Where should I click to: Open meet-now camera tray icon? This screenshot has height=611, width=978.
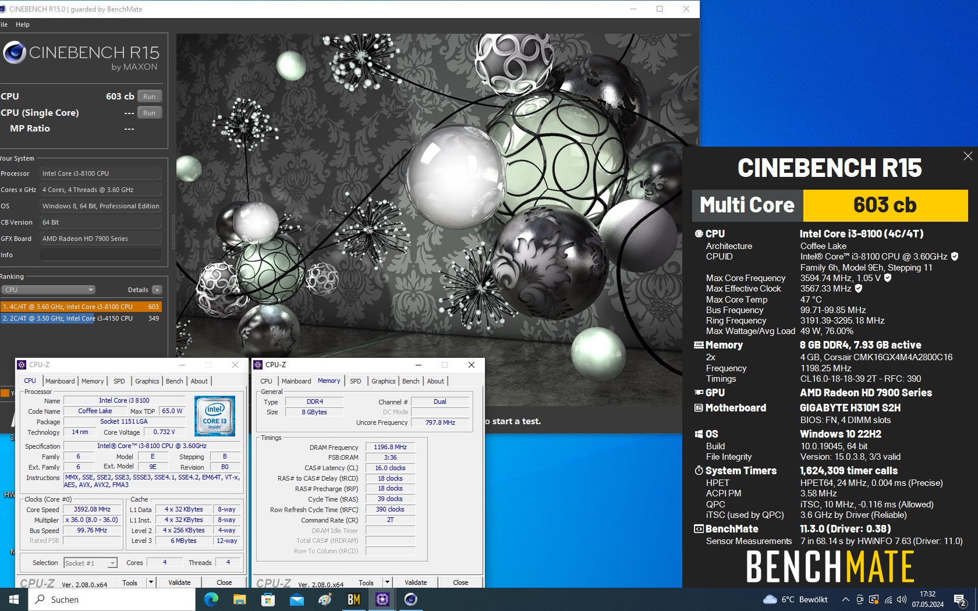tap(860, 599)
